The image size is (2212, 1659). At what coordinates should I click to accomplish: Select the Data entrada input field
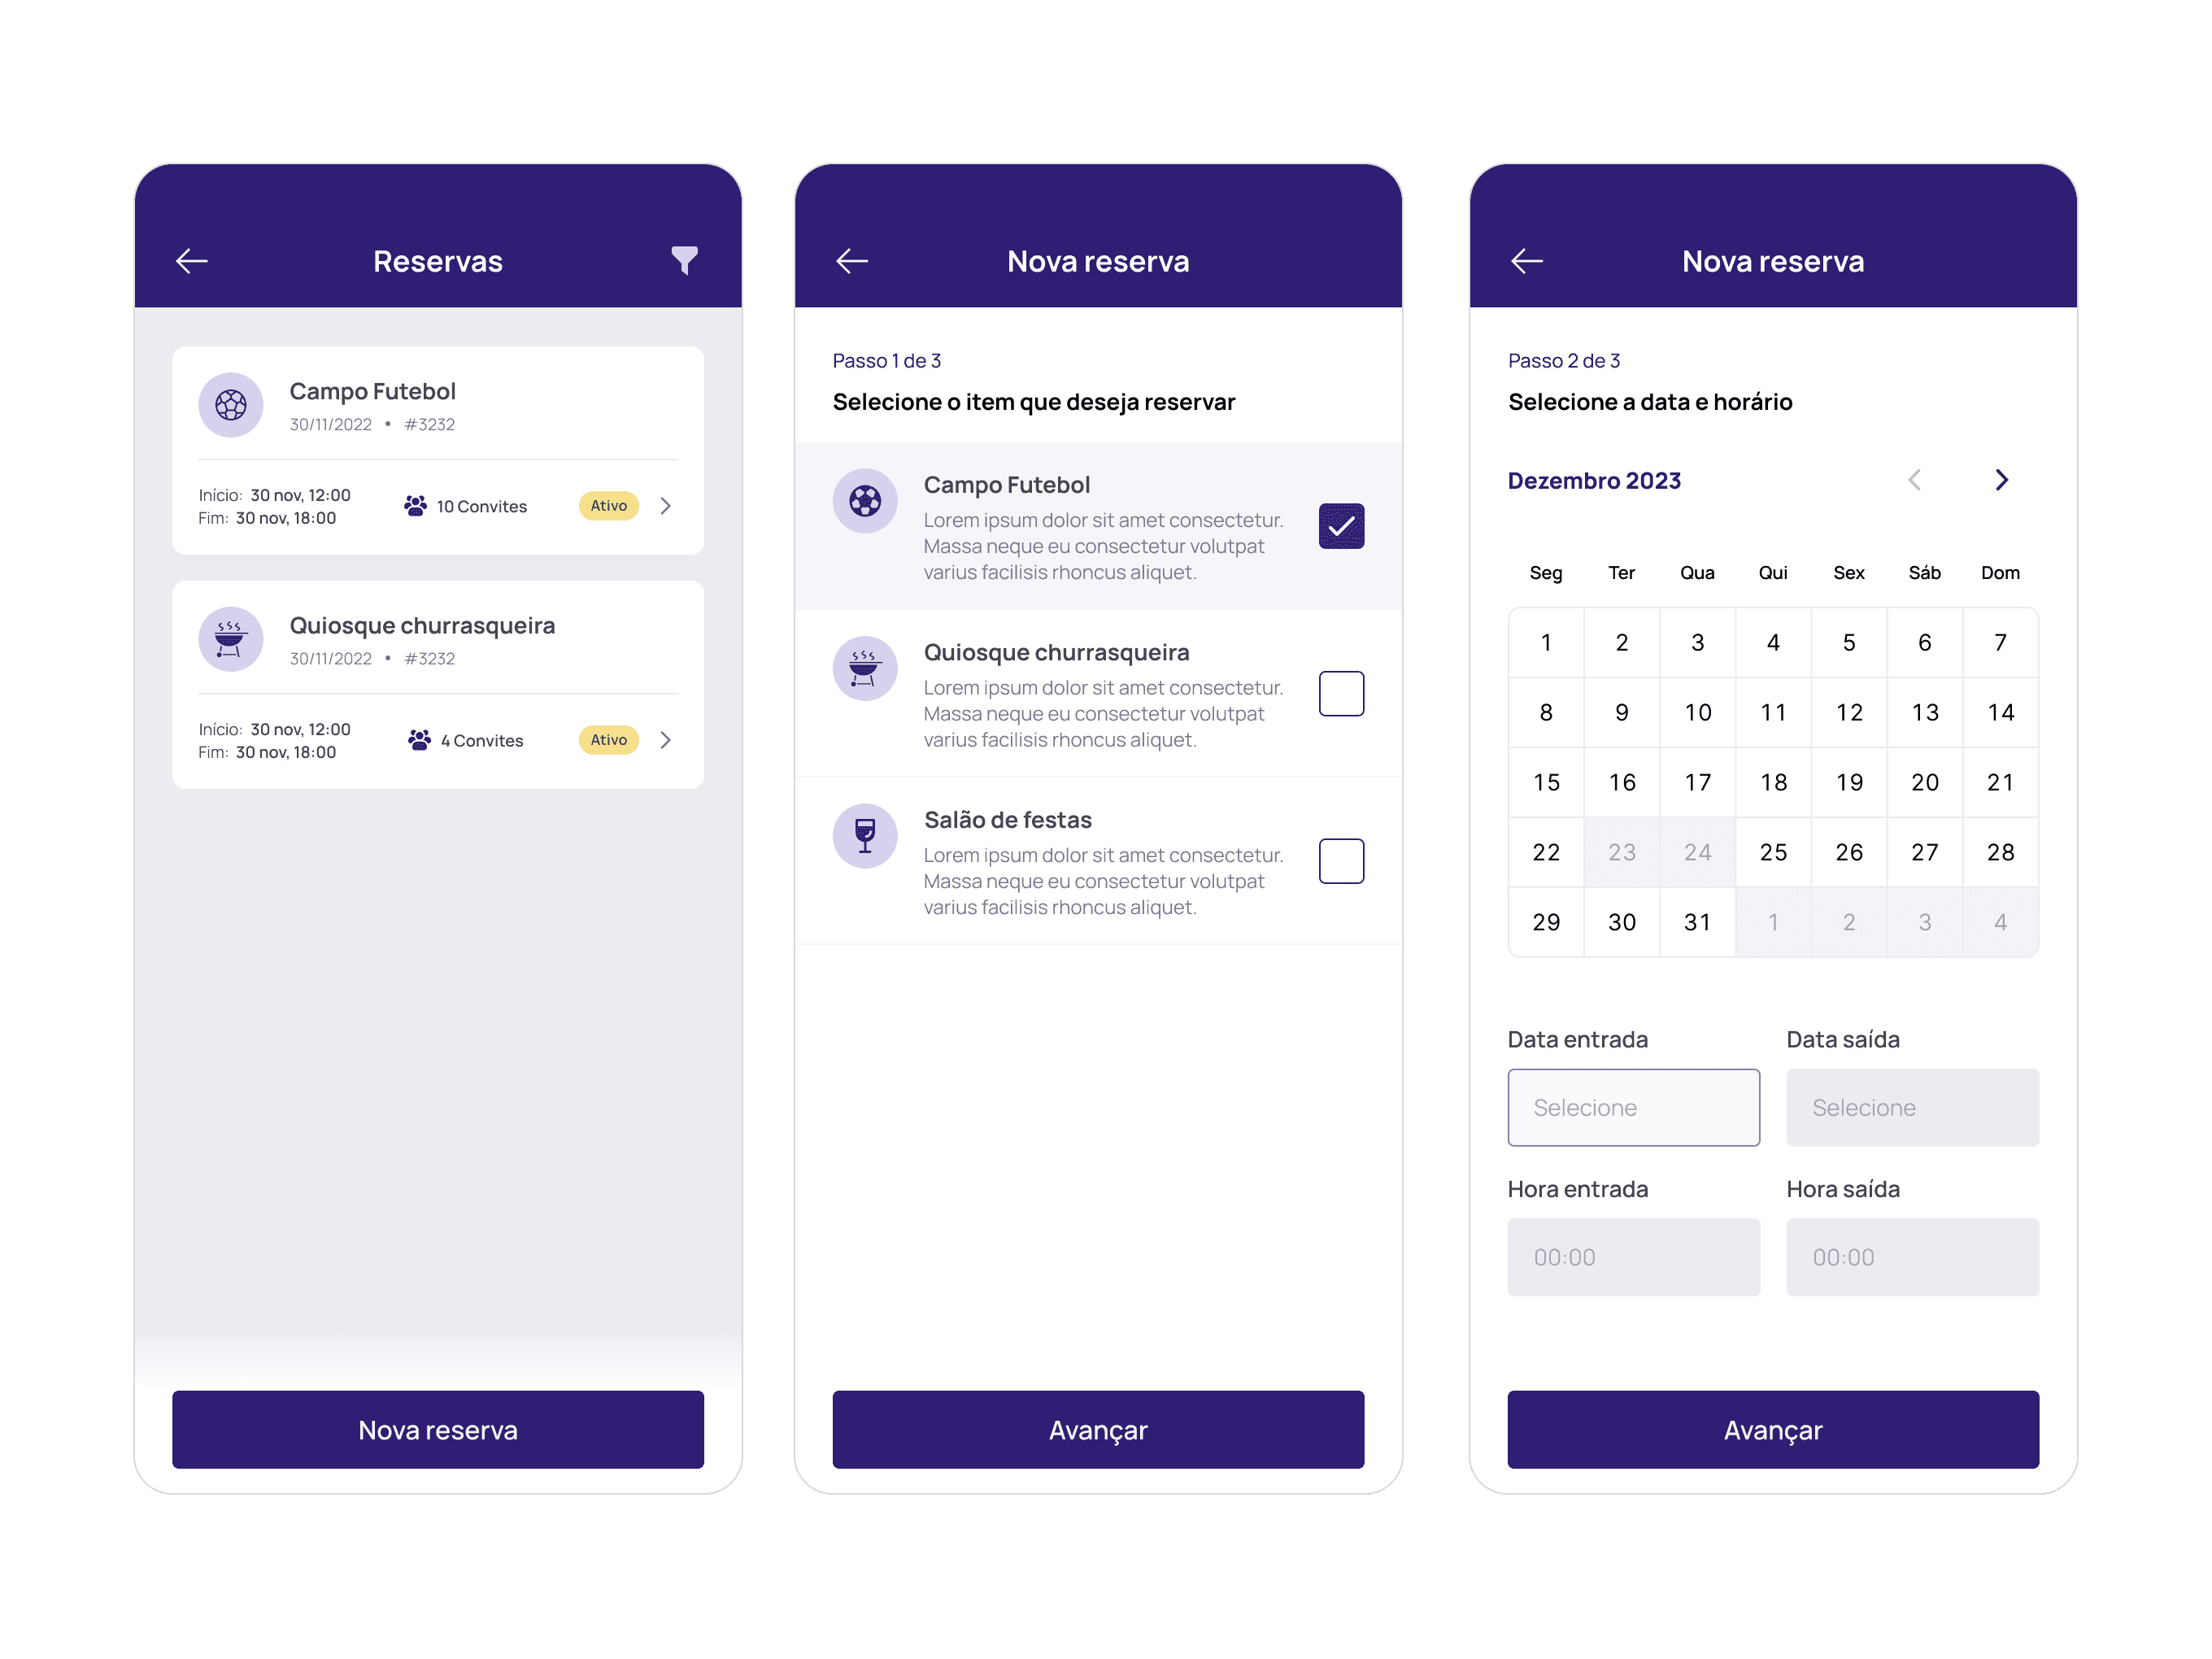coord(1632,1107)
